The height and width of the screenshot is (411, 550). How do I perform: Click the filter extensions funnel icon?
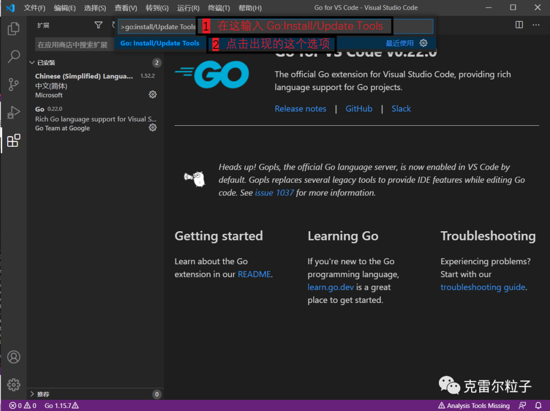point(99,25)
